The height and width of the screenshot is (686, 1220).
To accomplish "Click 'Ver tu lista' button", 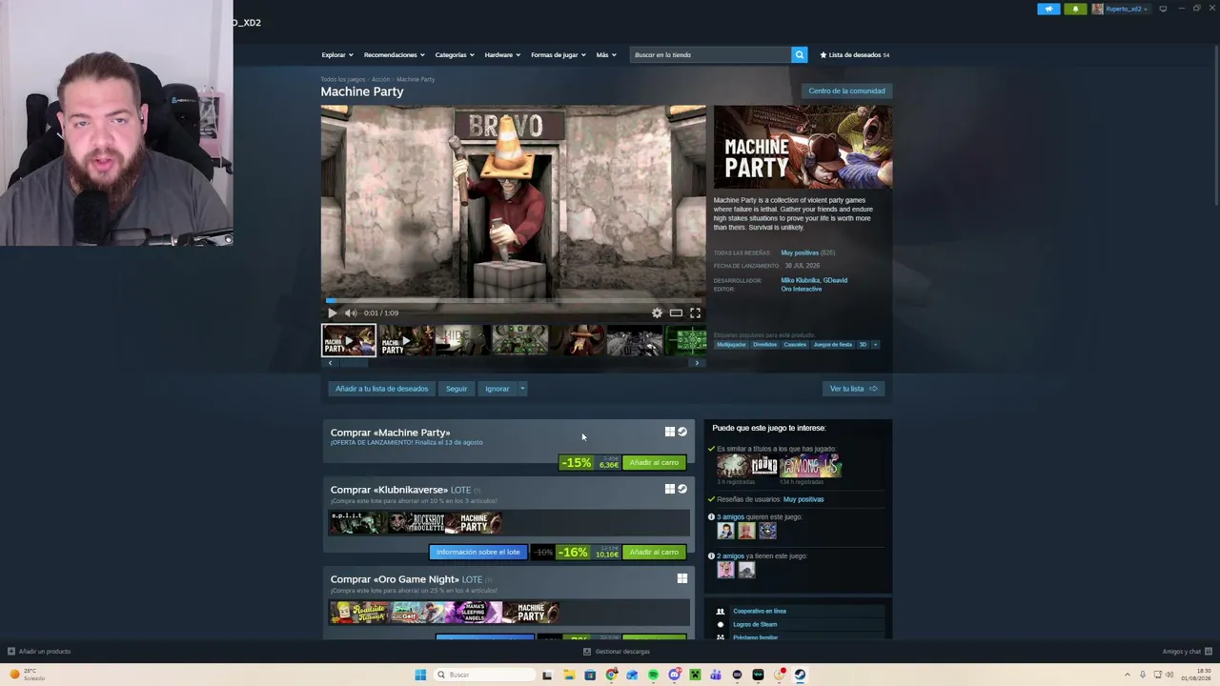I will click(853, 389).
